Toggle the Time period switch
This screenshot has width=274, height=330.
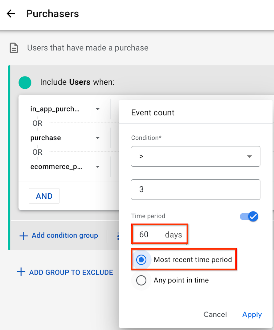pyautogui.click(x=249, y=216)
